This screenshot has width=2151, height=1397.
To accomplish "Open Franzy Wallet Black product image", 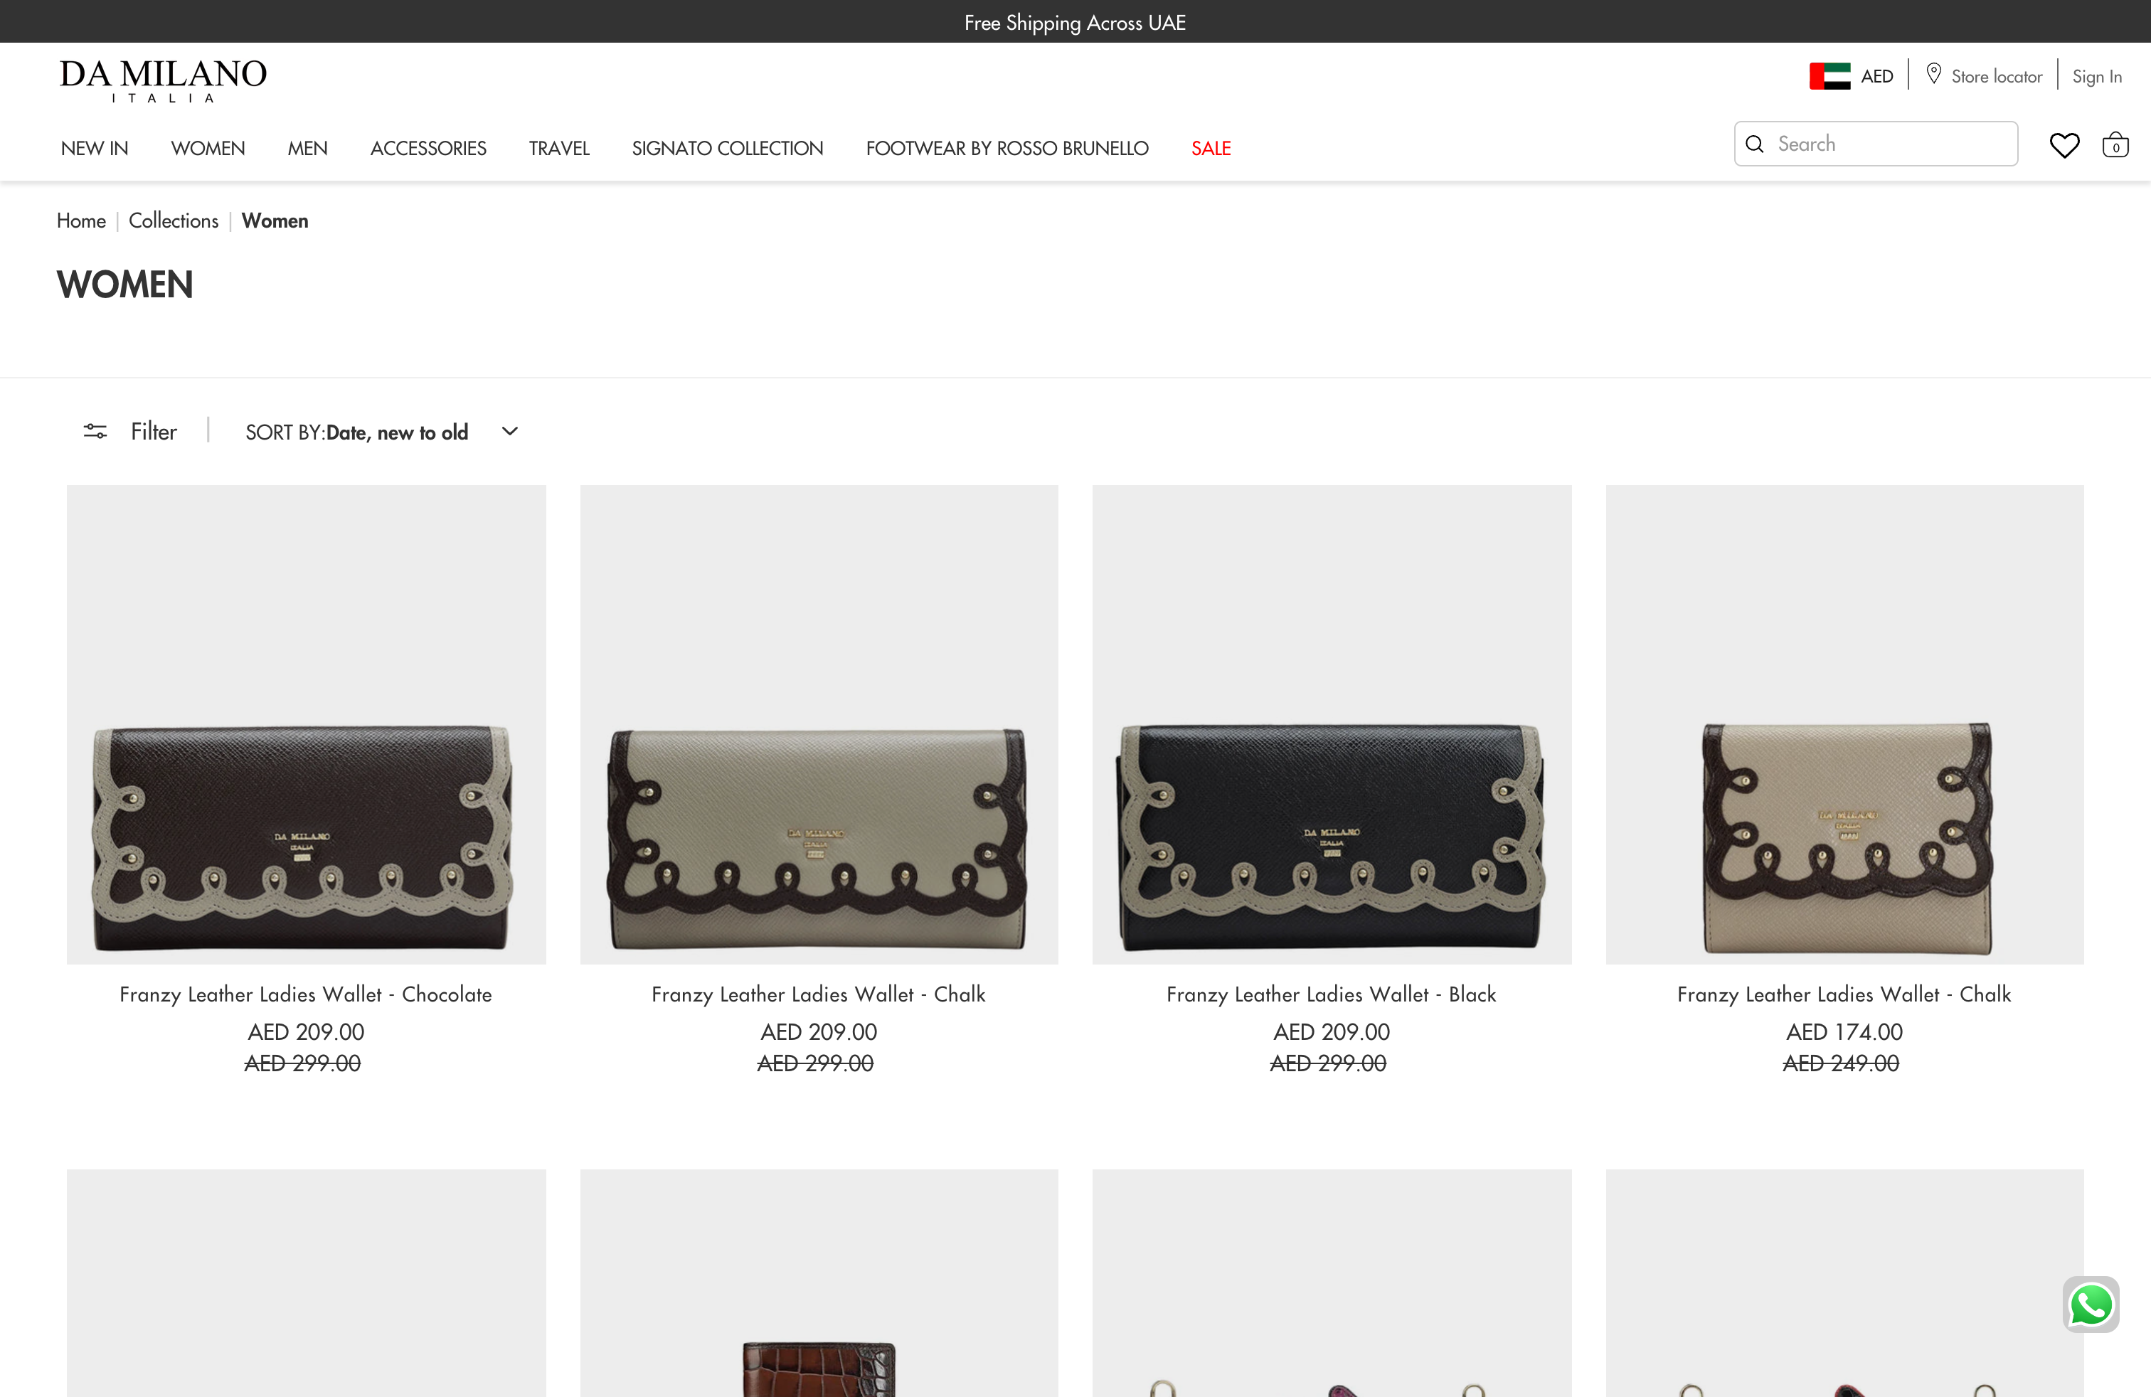I will (1332, 724).
